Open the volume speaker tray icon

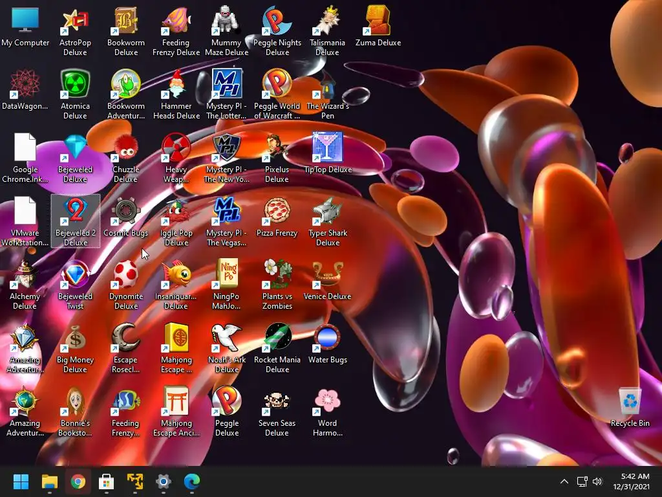[597, 481]
